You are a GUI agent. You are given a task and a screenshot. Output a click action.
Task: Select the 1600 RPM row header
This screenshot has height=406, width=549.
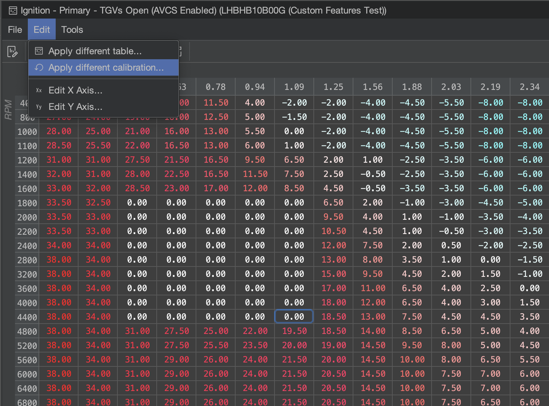pos(27,189)
